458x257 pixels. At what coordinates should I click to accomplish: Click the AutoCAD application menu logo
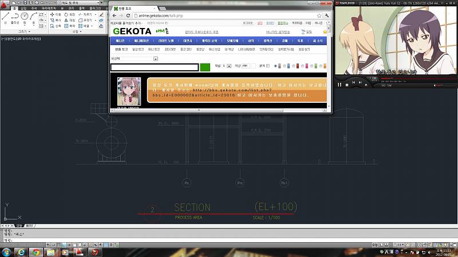[x=5, y=3]
